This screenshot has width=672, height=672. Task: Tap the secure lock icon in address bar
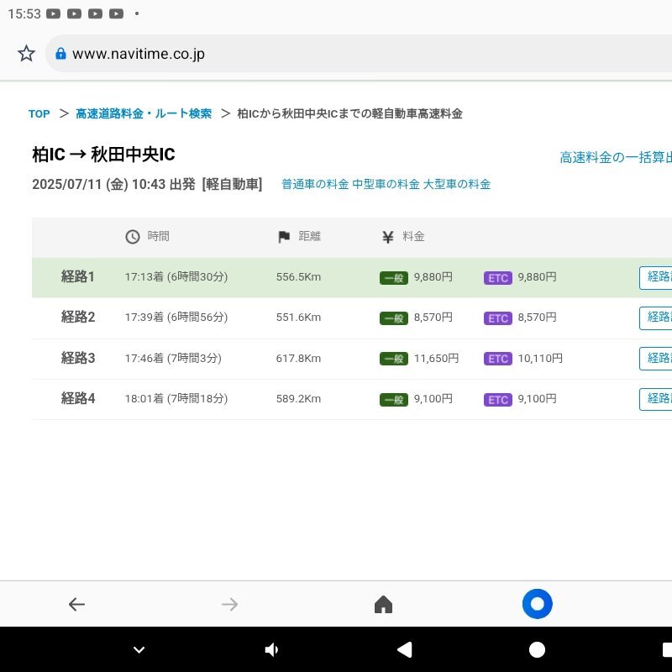[60, 54]
